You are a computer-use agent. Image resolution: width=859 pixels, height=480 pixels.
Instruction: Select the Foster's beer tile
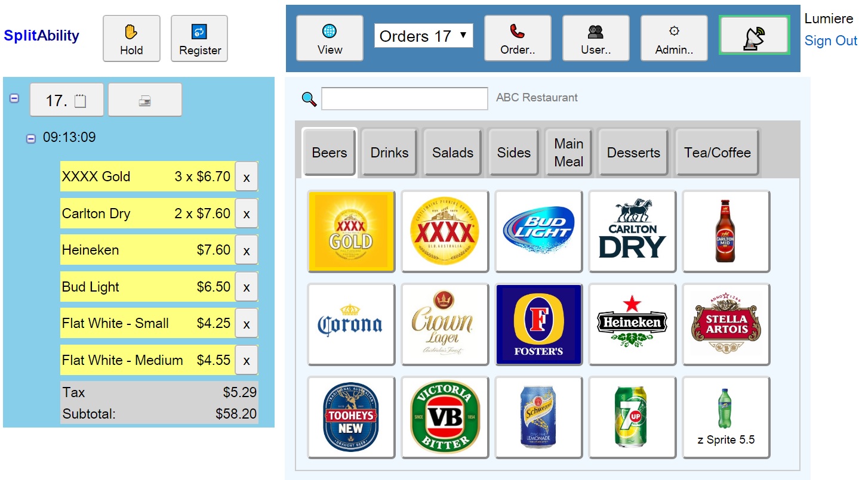(538, 324)
